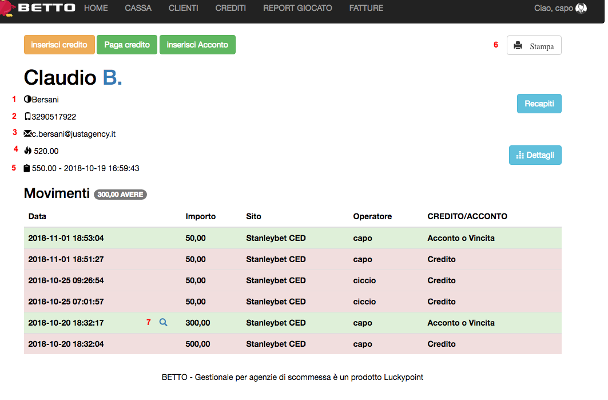
Task: Click the magnifier icon in the 300,00 row
Action: point(163,323)
